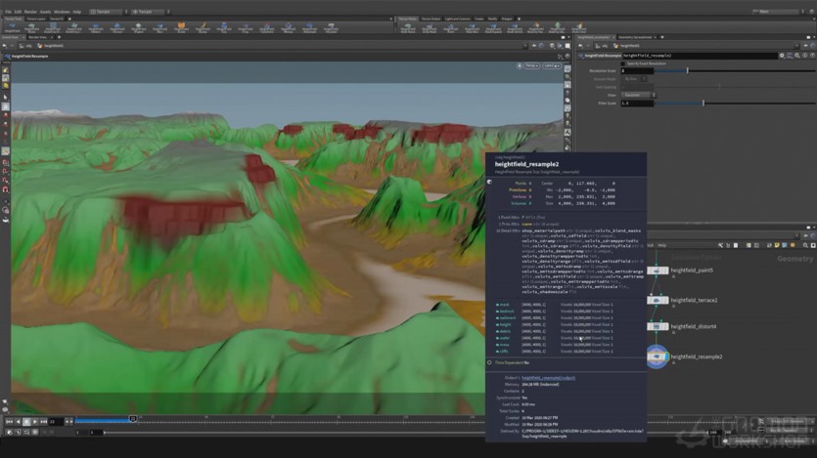Viewport: 817px width, 458px height.
Task: Click the Resolution Scale slider handle
Action: [x=687, y=70]
